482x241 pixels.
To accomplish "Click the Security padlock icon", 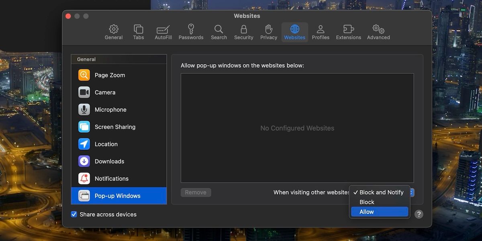I will coord(243,32).
